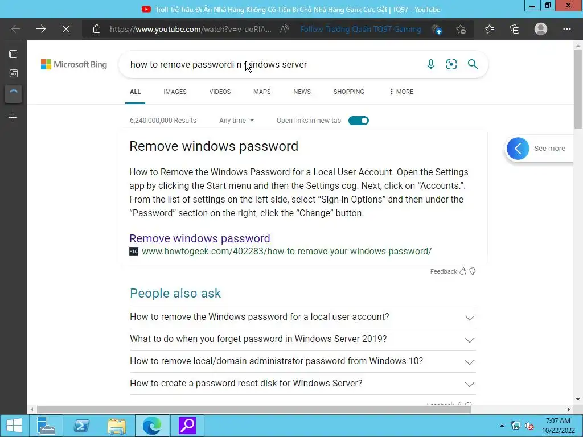Select the ALL results tab
Screen dimensions: 583x437
click(x=135, y=92)
